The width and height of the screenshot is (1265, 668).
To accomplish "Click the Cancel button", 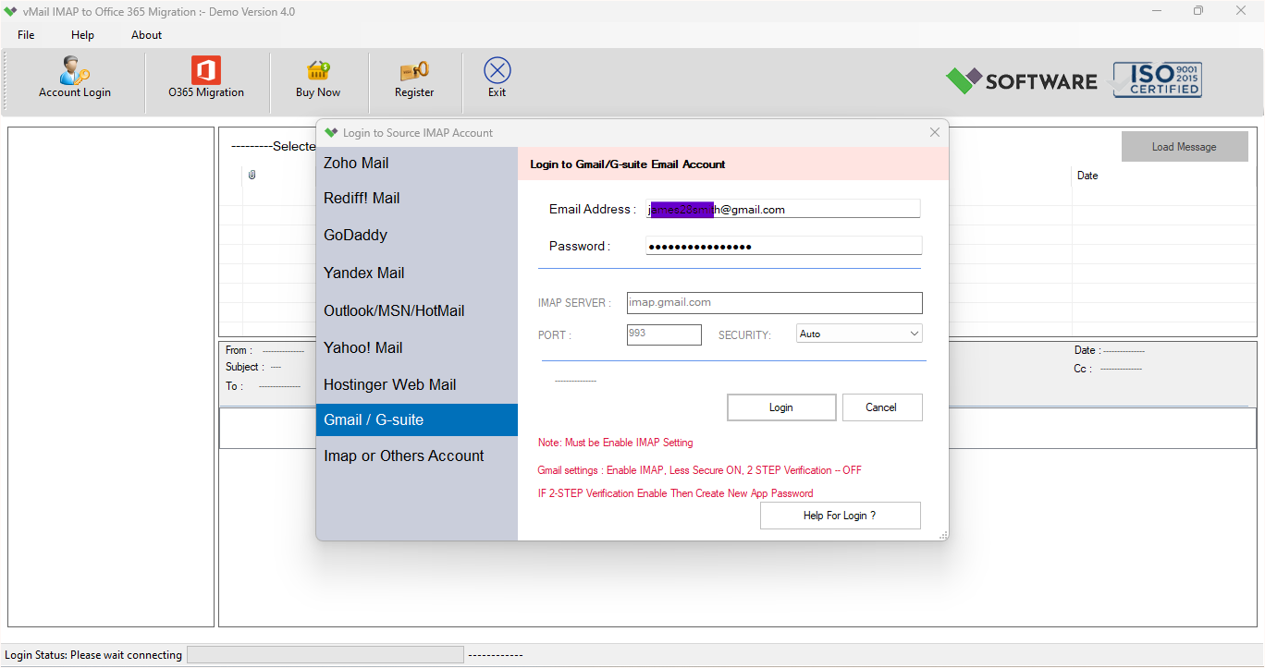I will [882, 407].
